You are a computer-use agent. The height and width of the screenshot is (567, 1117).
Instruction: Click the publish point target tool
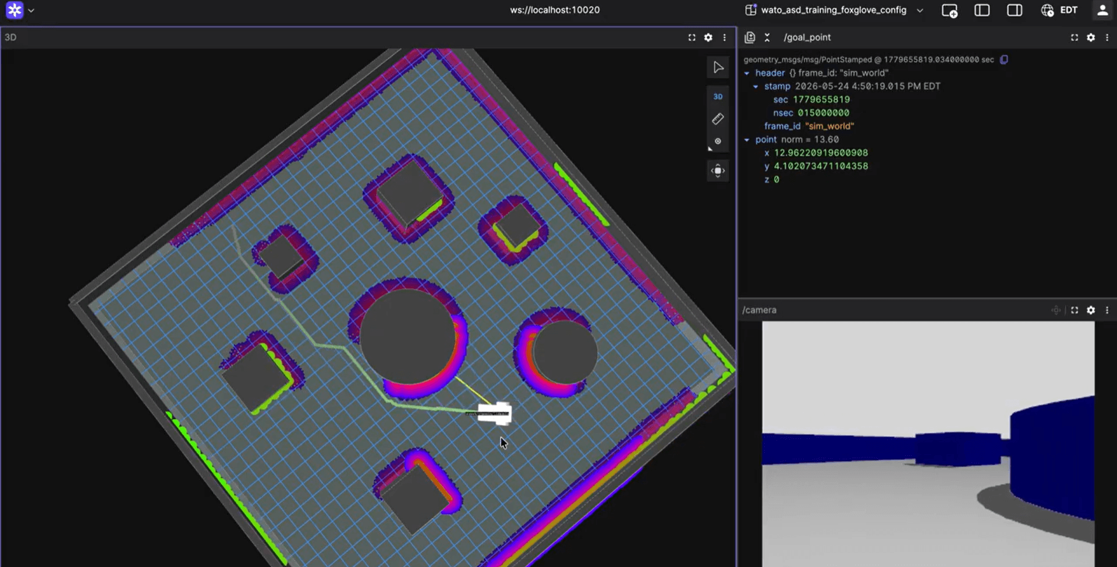pyautogui.click(x=718, y=141)
